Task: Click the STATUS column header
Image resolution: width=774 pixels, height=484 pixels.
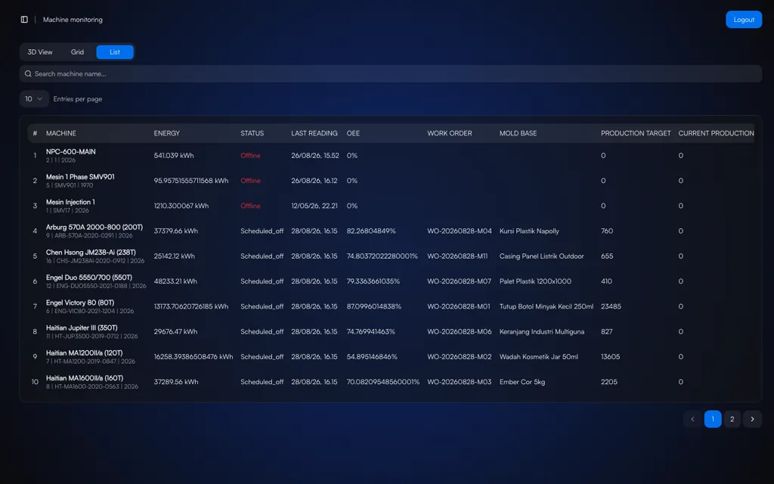Action: coord(252,133)
